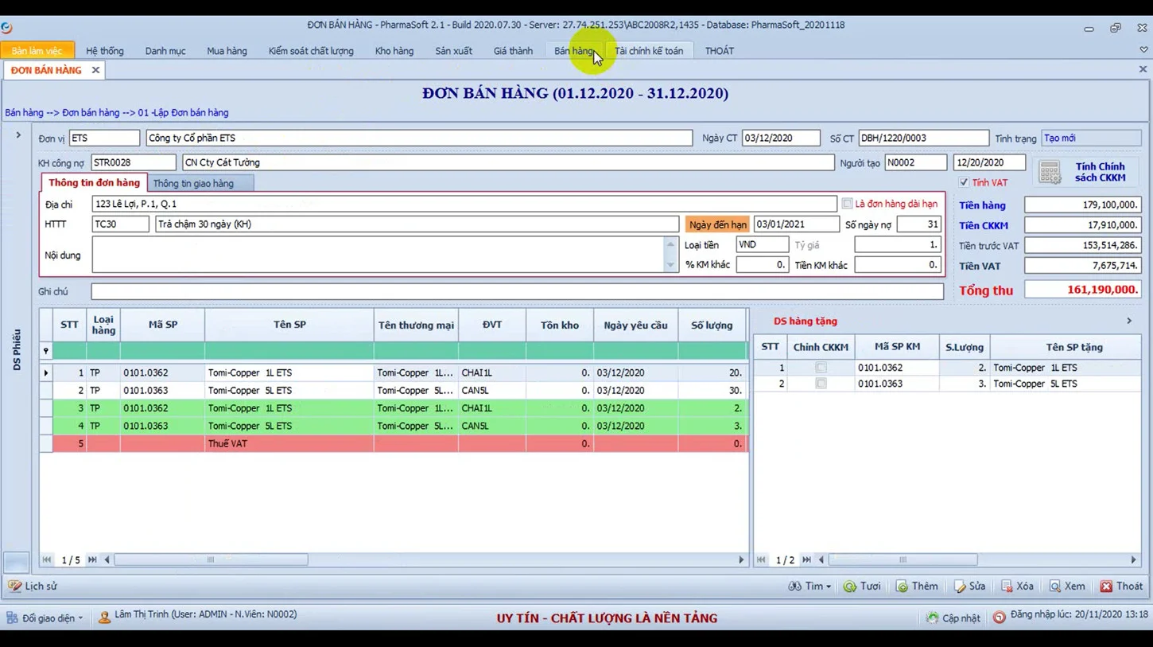Click the calculator icon for Tính Chính sách CKKM

tap(1050, 172)
